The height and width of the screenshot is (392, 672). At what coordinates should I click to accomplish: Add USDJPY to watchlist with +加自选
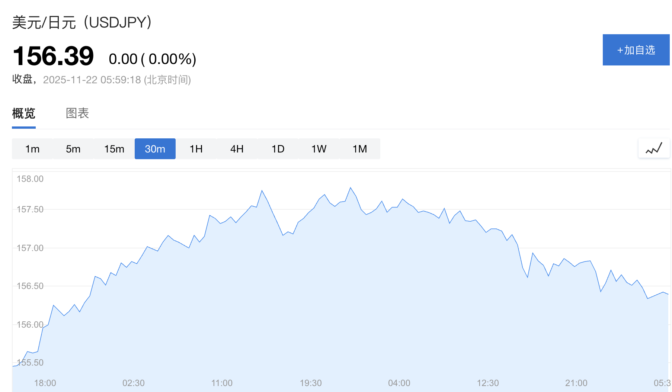pyautogui.click(x=636, y=50)
